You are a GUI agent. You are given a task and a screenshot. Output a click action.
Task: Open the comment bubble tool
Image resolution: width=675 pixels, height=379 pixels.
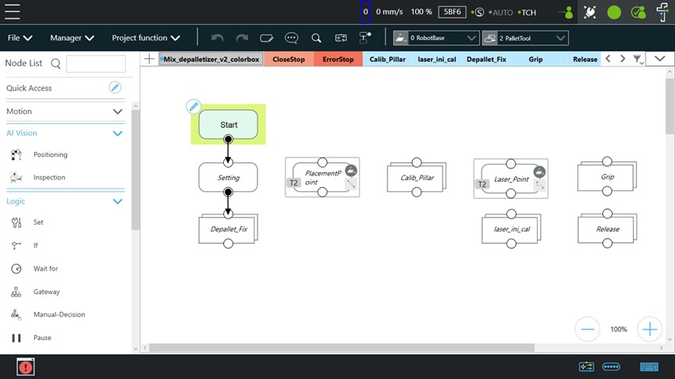[291, 38]
